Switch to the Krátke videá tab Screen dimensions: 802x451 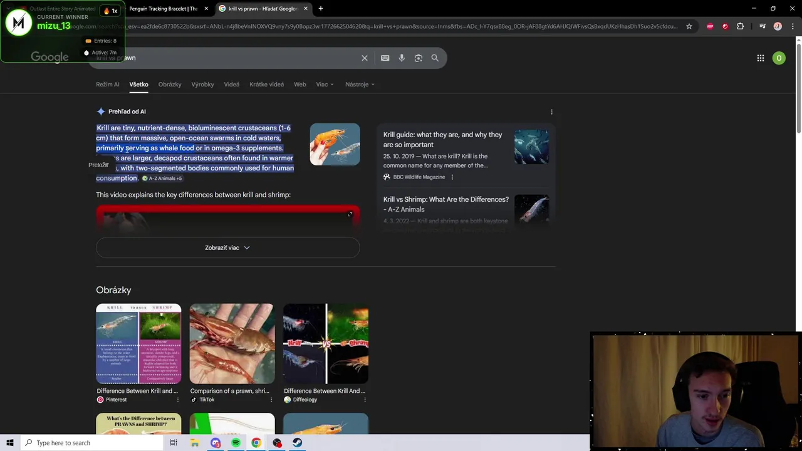pyautogui.click(x=266, y=85)
